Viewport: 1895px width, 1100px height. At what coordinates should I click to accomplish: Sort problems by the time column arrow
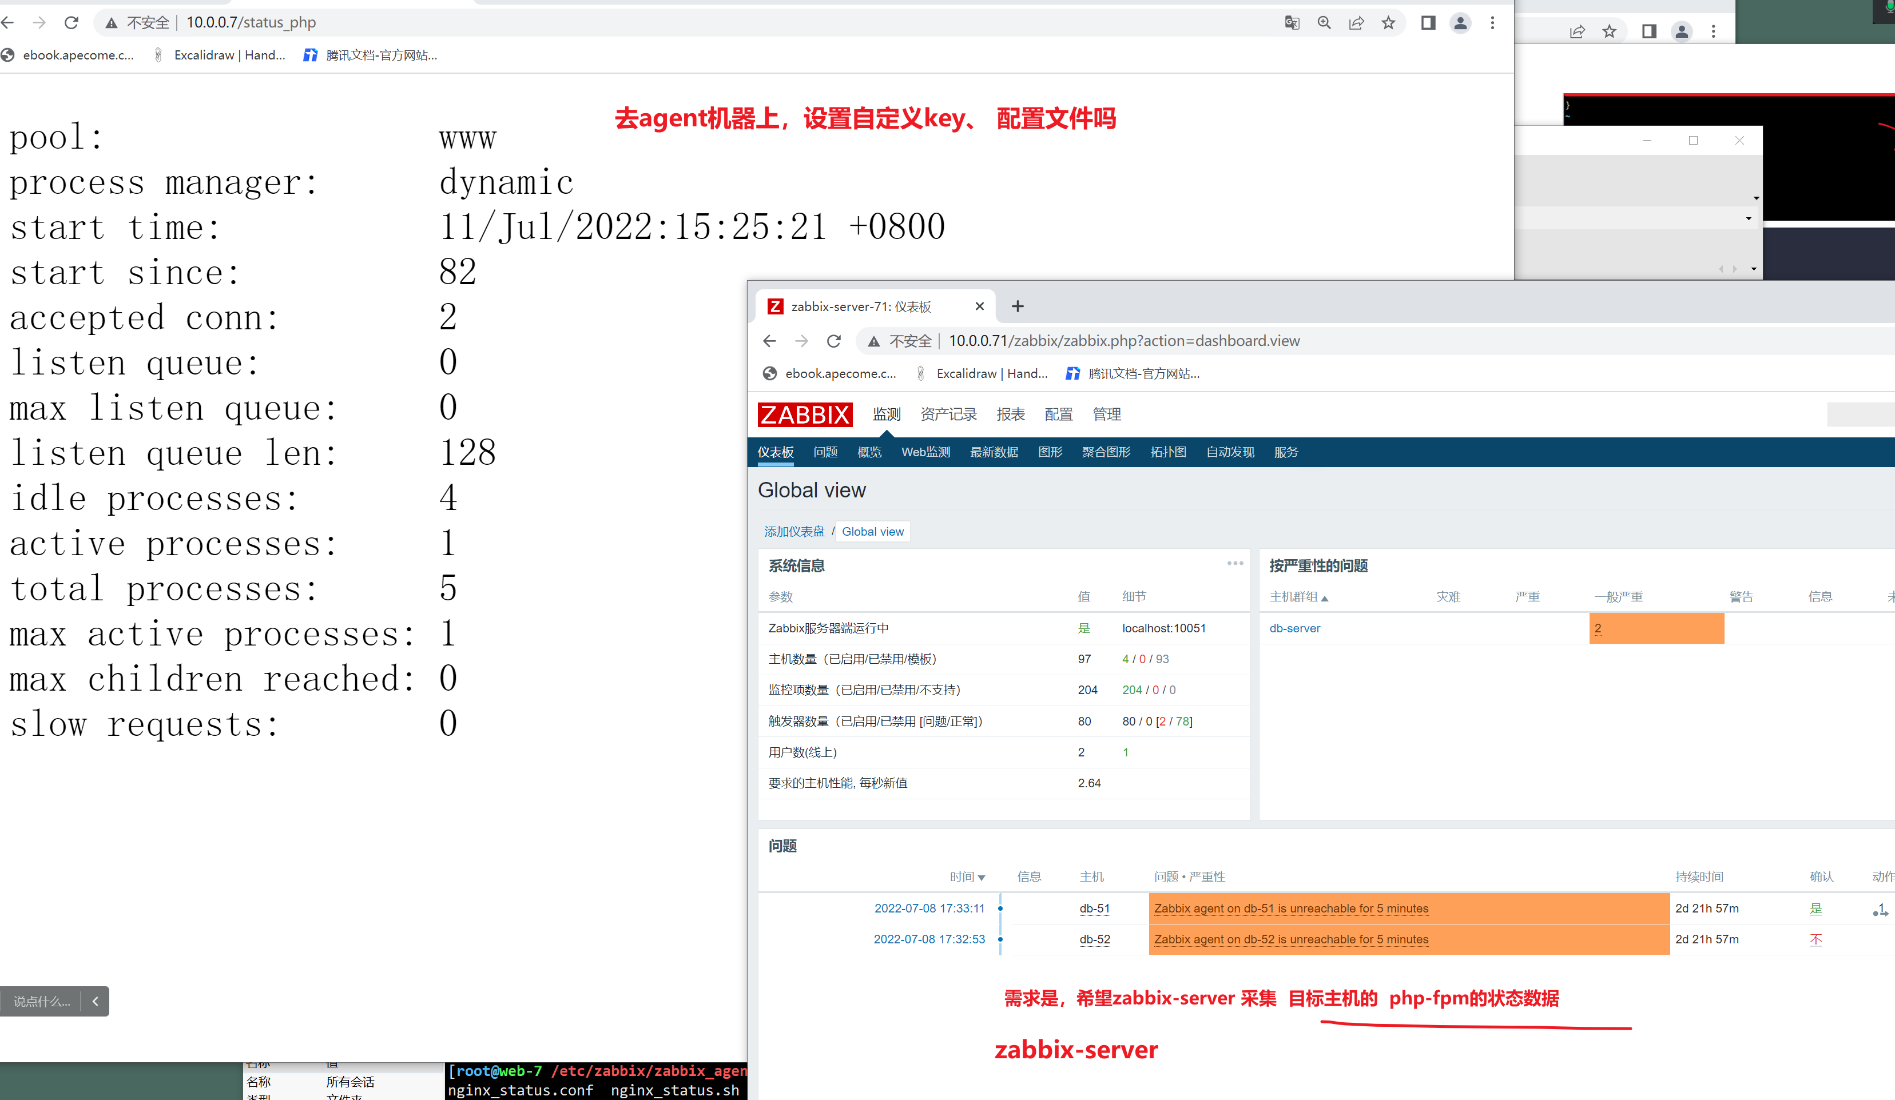(980, 878)
